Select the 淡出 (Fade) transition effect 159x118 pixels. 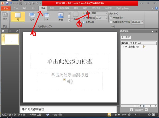46,17
